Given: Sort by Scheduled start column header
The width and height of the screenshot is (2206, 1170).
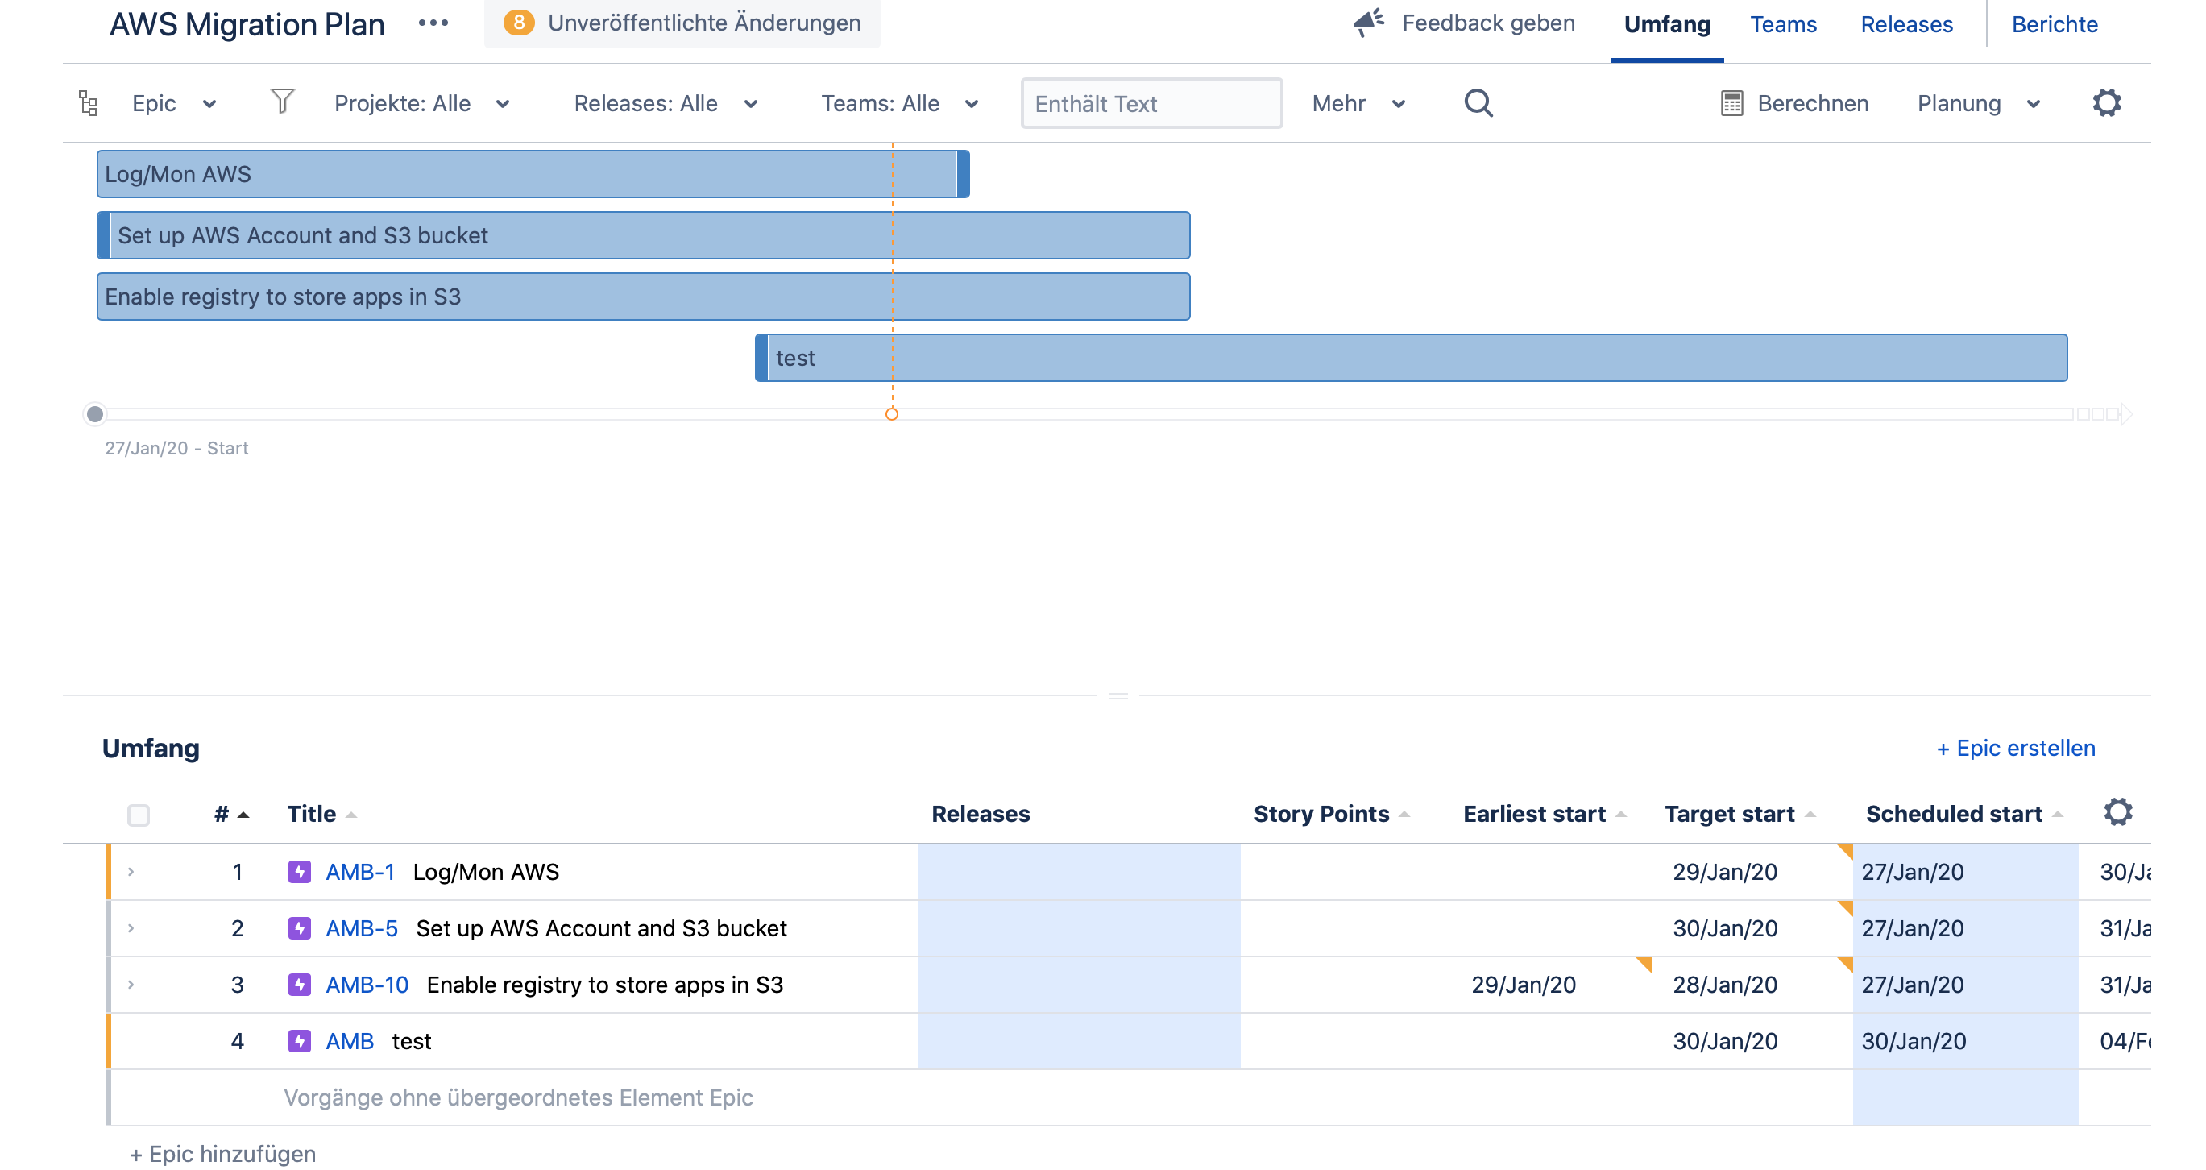Looking at the screenshot, I should tap(1963, 814).
